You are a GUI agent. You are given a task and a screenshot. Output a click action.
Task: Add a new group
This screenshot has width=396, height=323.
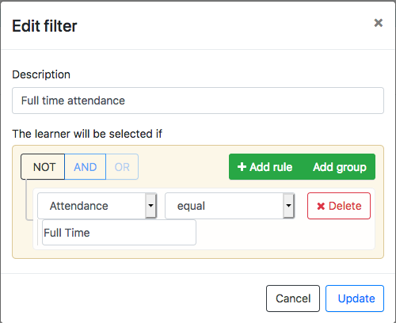tap(340, 167)
